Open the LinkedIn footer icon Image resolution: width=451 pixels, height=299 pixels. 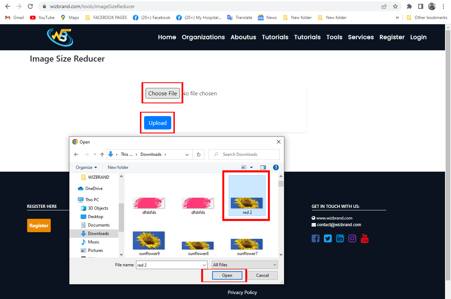coord(340,238)
